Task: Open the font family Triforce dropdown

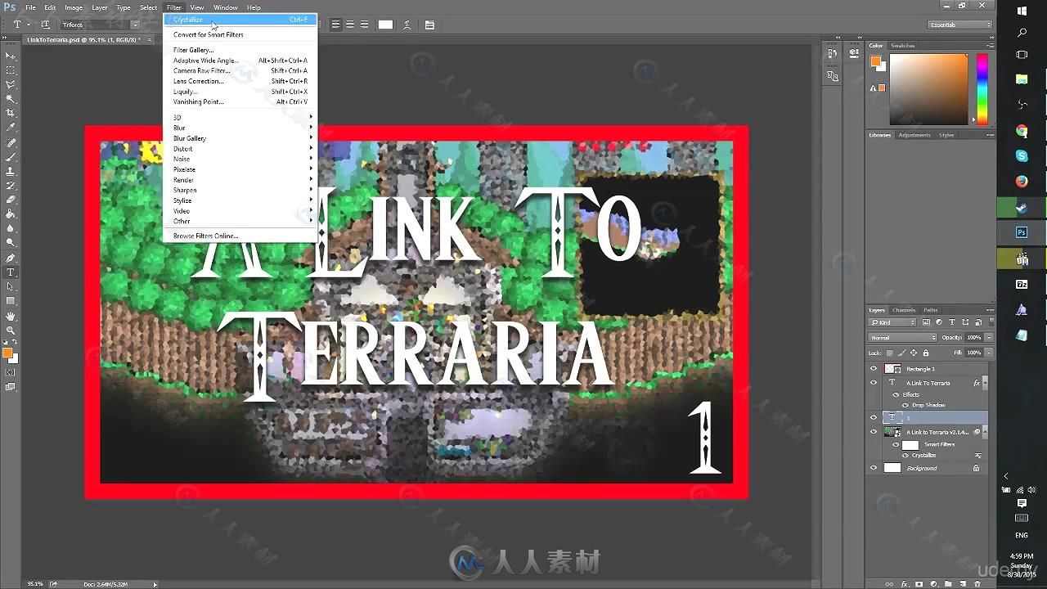Action: pos(135,25)
